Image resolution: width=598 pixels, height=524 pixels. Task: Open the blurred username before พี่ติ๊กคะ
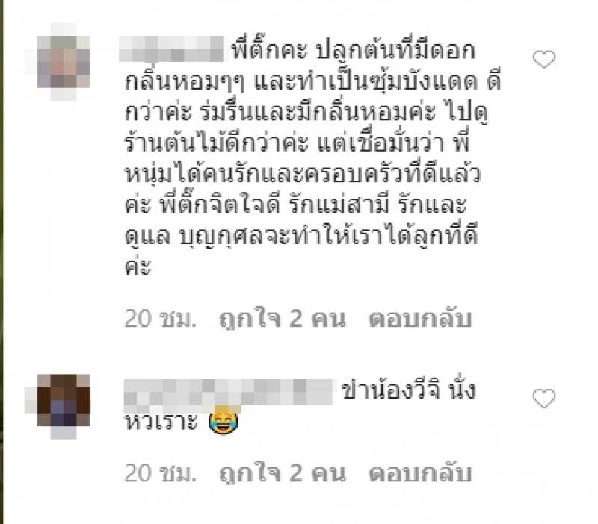(x=171, y=49)
